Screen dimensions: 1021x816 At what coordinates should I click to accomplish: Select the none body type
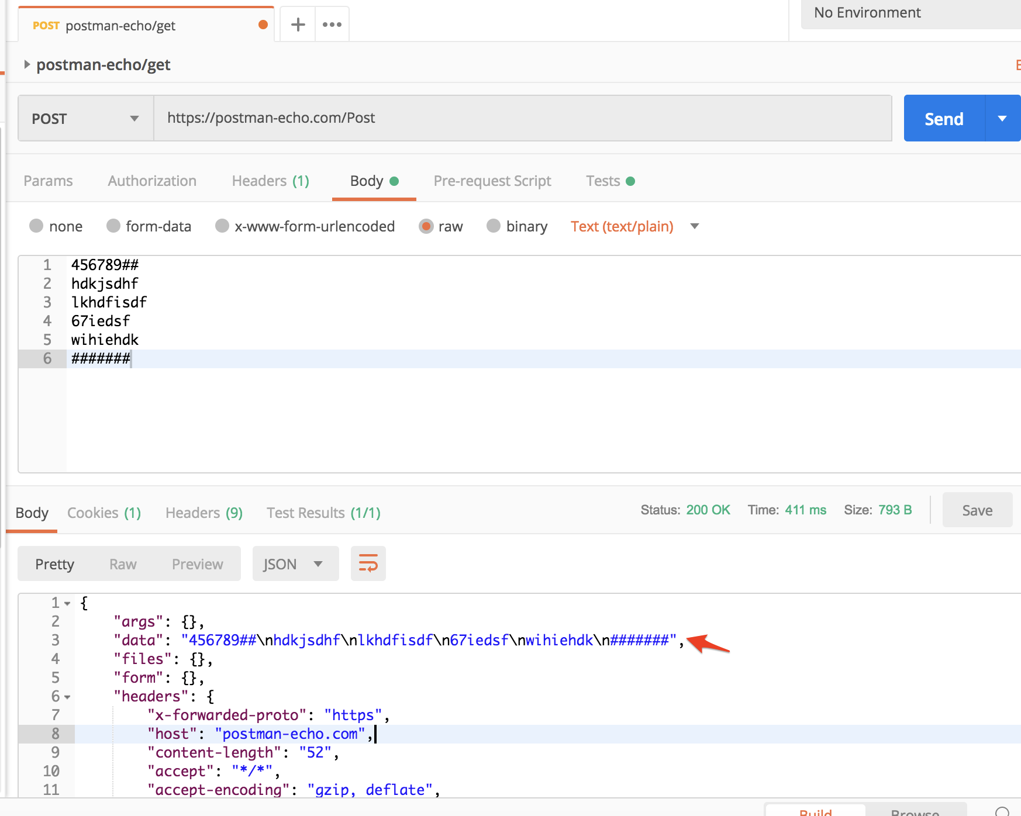tap(36, 226)
